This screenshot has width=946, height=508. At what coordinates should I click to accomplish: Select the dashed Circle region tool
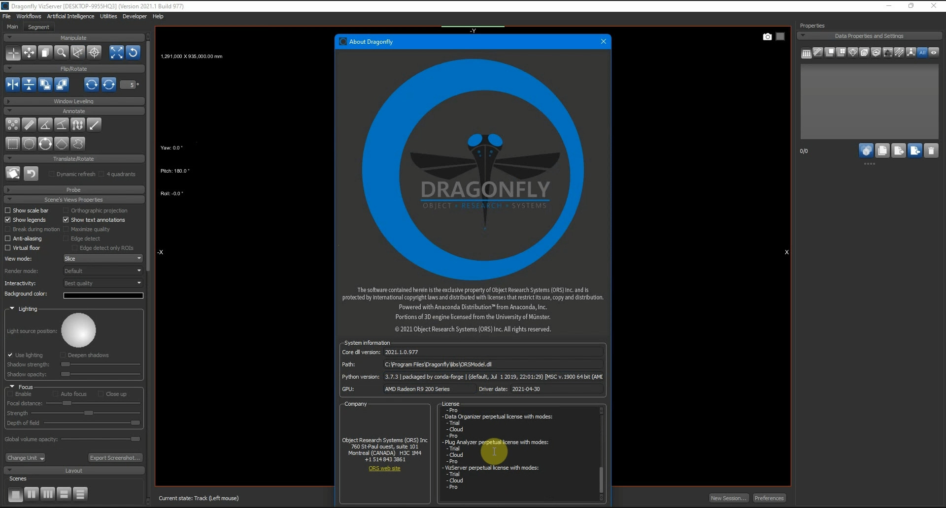click(x=29, y=144)
